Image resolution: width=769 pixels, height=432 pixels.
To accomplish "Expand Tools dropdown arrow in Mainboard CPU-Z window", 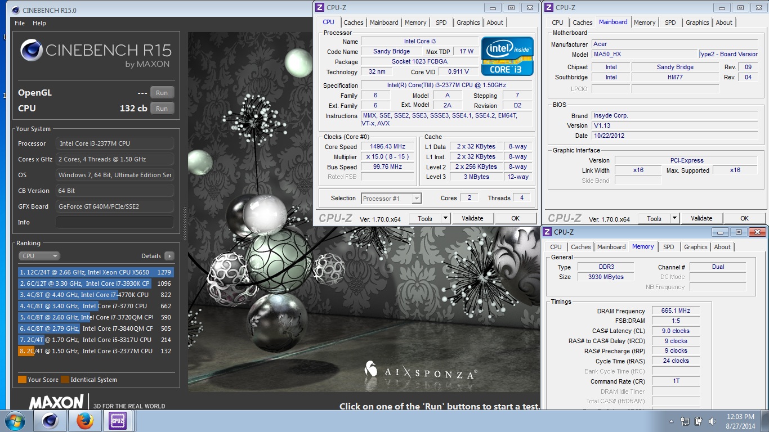I will point(674,218).
